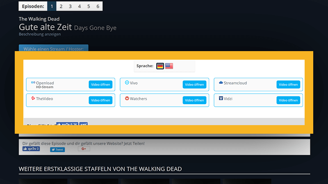Open video on Vidzi
This screenshot has height=184, width=328.
point(288,100)
